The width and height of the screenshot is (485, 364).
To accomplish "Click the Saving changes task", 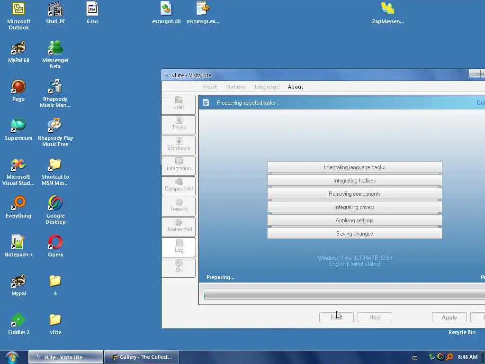I will (x=354, y=234).
